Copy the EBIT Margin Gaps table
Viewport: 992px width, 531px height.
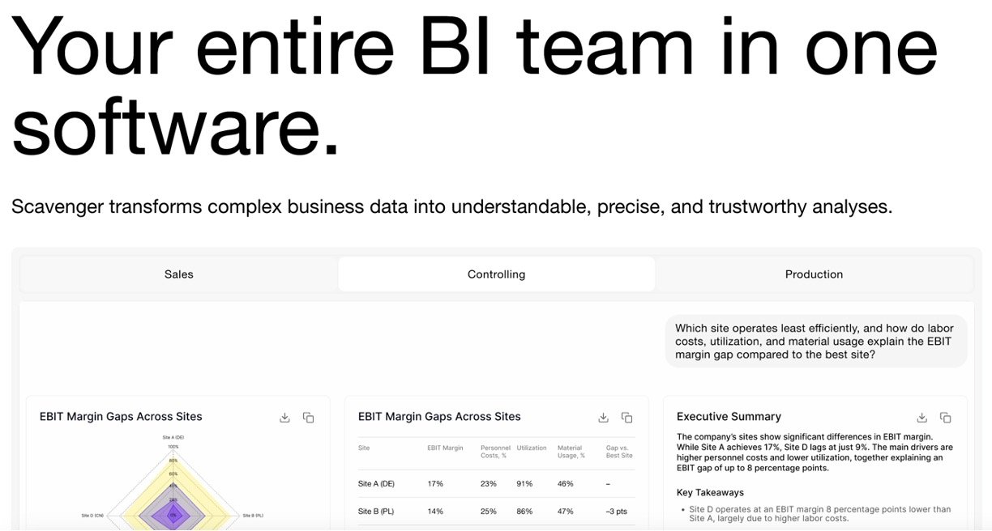click(626, 418)
